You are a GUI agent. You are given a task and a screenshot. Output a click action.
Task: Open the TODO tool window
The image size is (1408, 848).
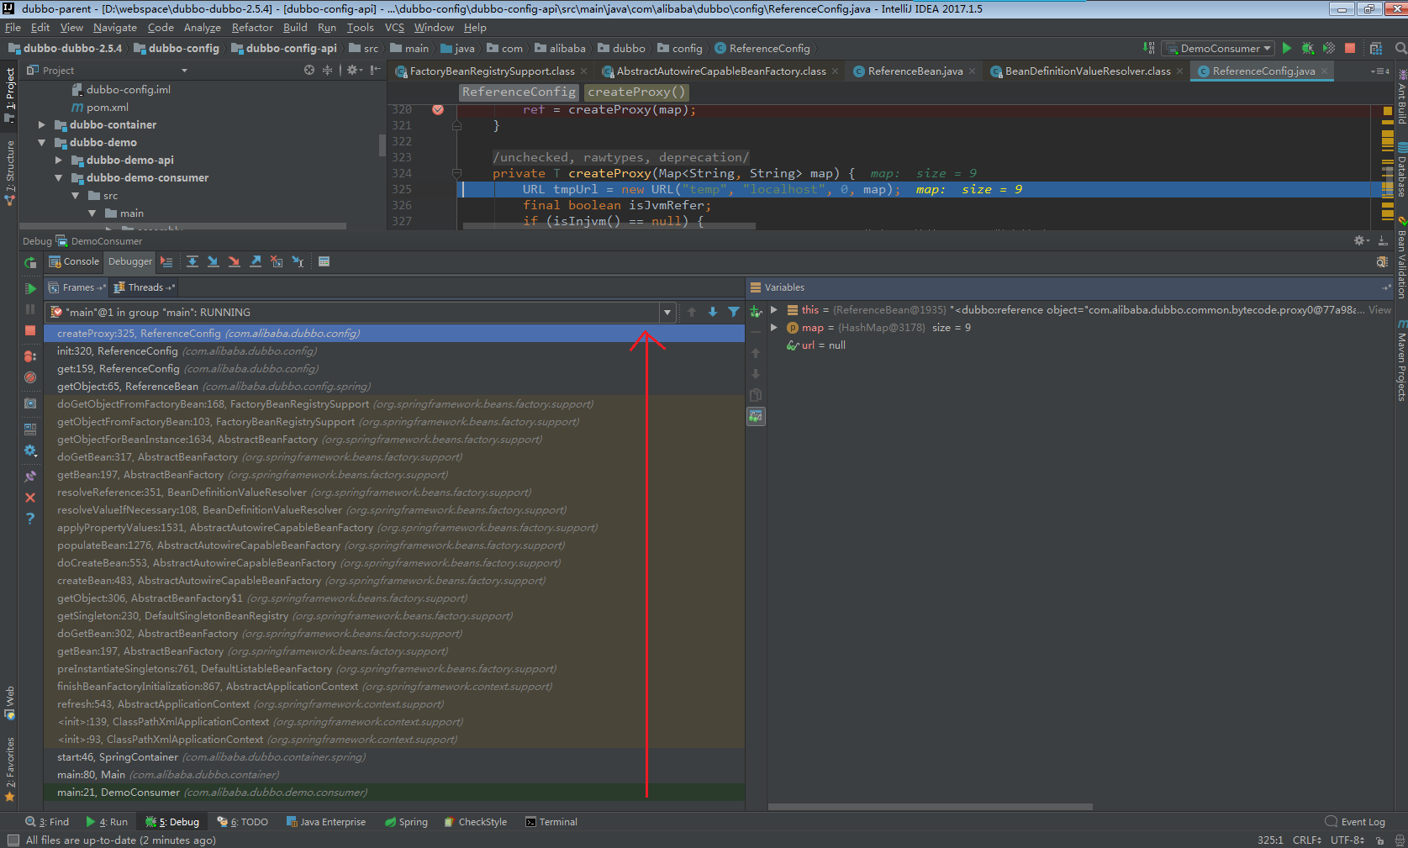click(243, 822)
